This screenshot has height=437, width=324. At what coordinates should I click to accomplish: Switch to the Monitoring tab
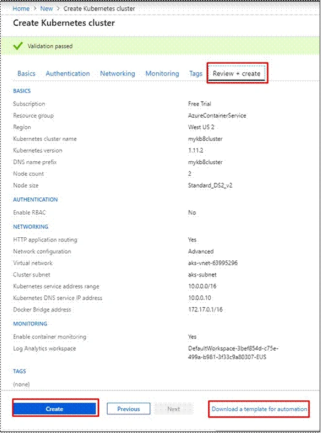click(x=162, y=74)
